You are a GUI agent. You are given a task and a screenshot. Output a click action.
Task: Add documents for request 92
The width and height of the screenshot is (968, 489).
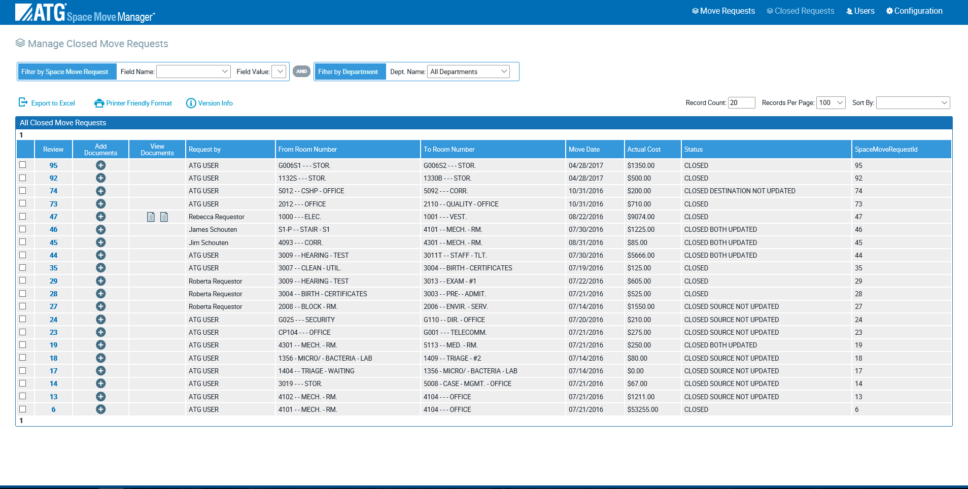pyautogui.click(x=100, y=178)
